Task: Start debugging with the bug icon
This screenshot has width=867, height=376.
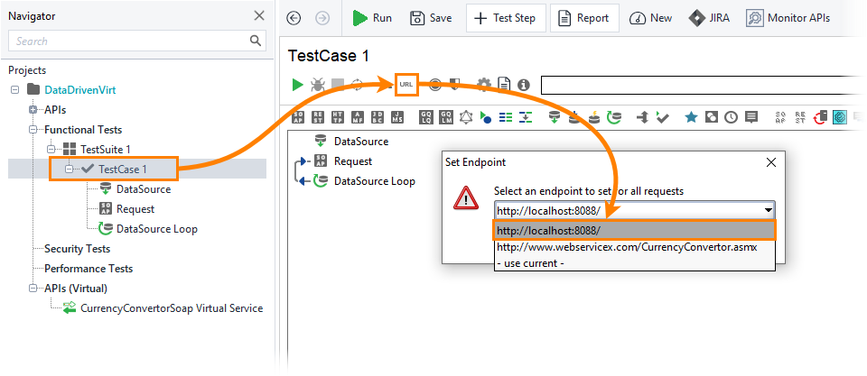Action: point(317,85)
